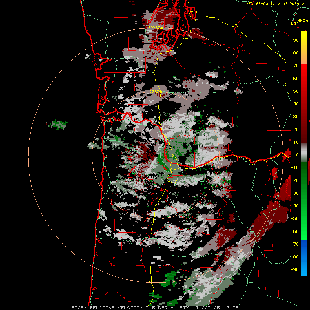Image resolution: width=310 pixels, height=310 pixels.
Task: Click the -50 value on velocity scale
Action: tap(294, 219)
